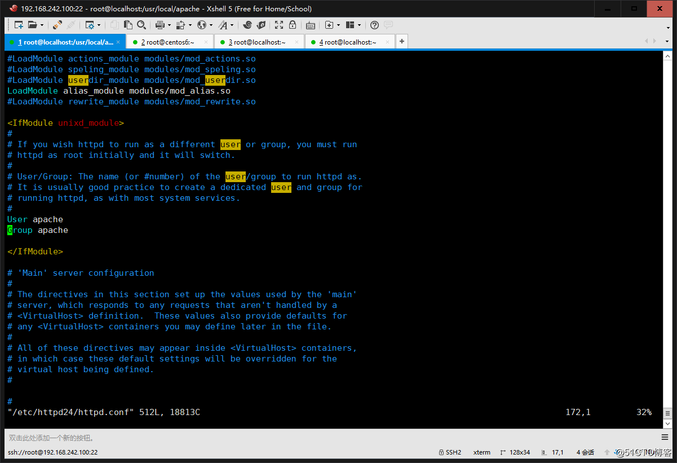This screenshot has width=677, height=463.
Task: Toggle full screen mode icon
Action: click(279, 25)
